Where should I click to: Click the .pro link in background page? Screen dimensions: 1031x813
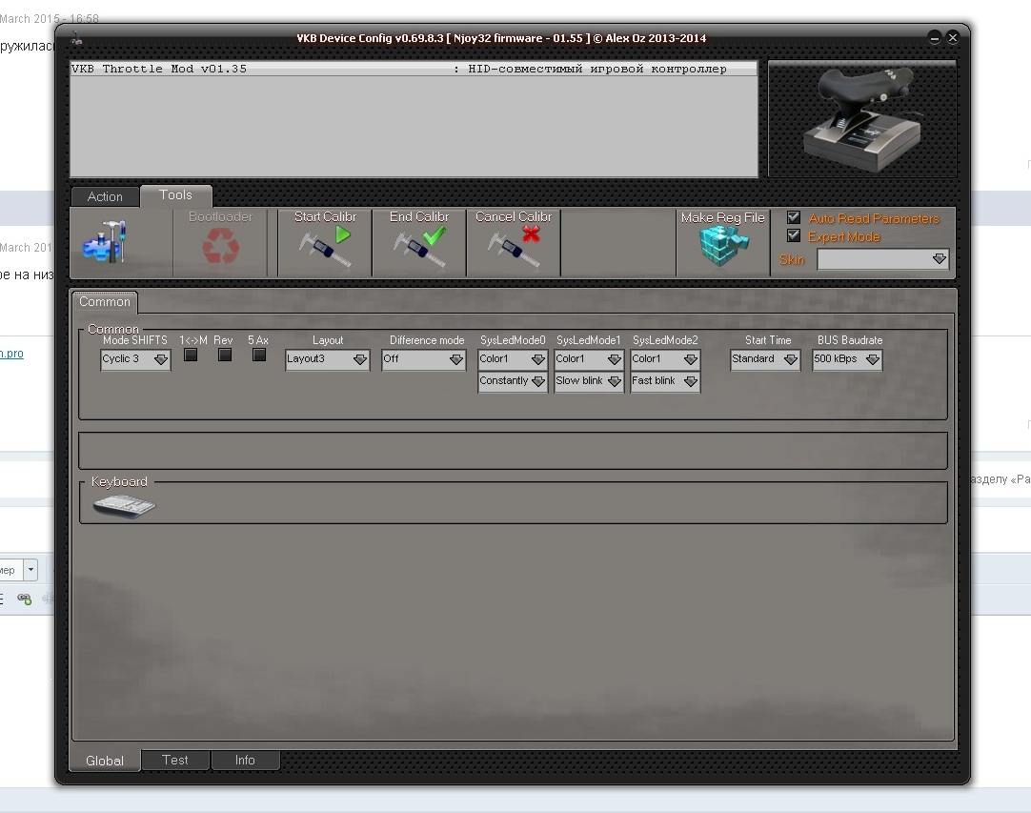(11, 354)
